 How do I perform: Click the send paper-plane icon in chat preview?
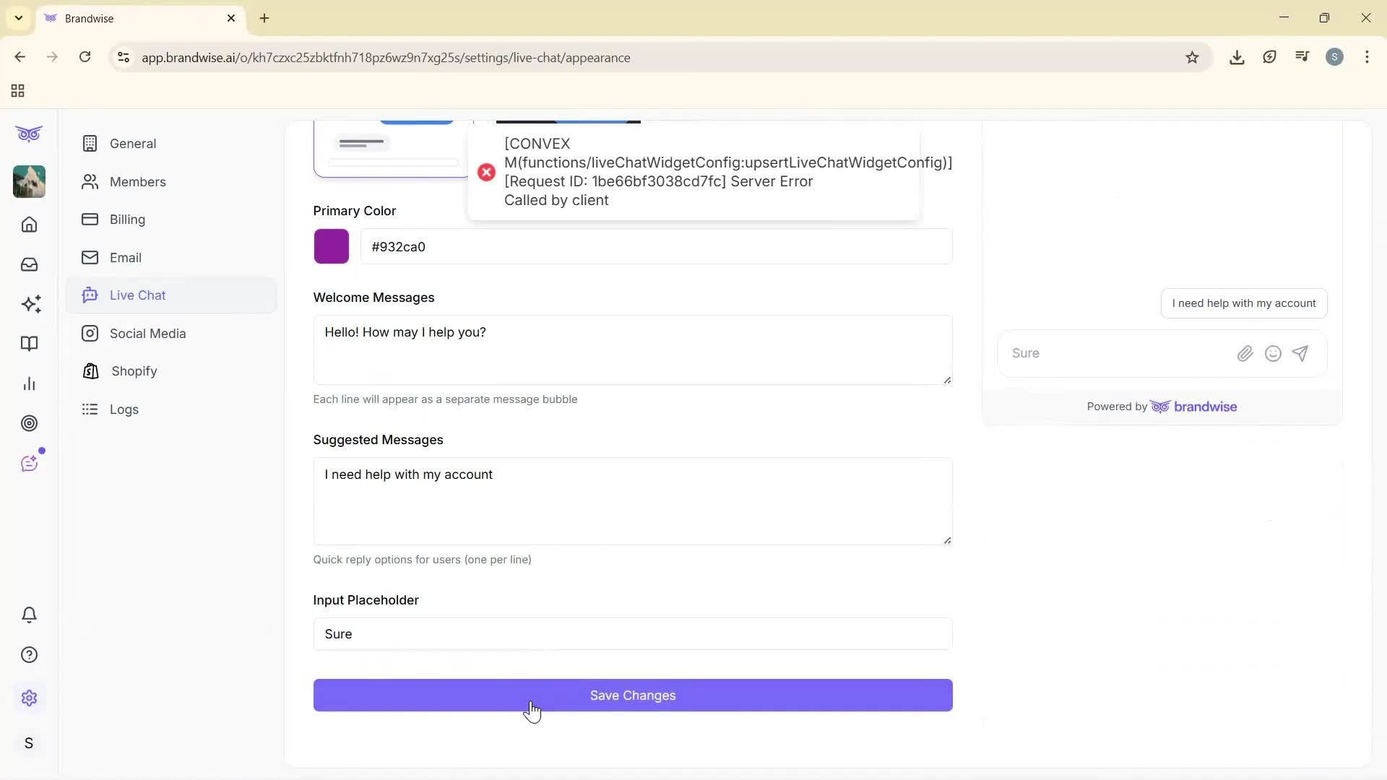[1300, 353]
